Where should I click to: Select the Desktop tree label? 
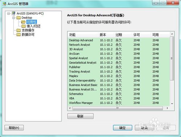tap(27, 18)
